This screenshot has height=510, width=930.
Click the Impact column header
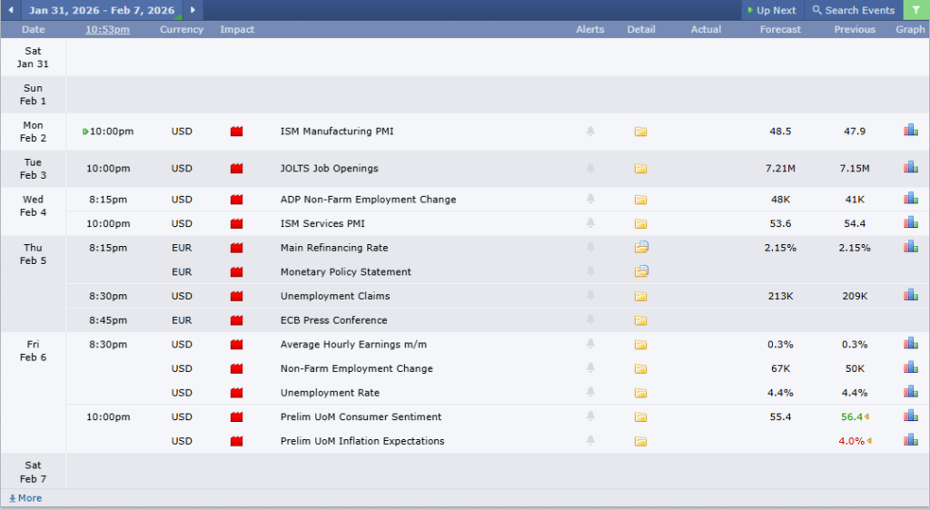tap(237, 29)
